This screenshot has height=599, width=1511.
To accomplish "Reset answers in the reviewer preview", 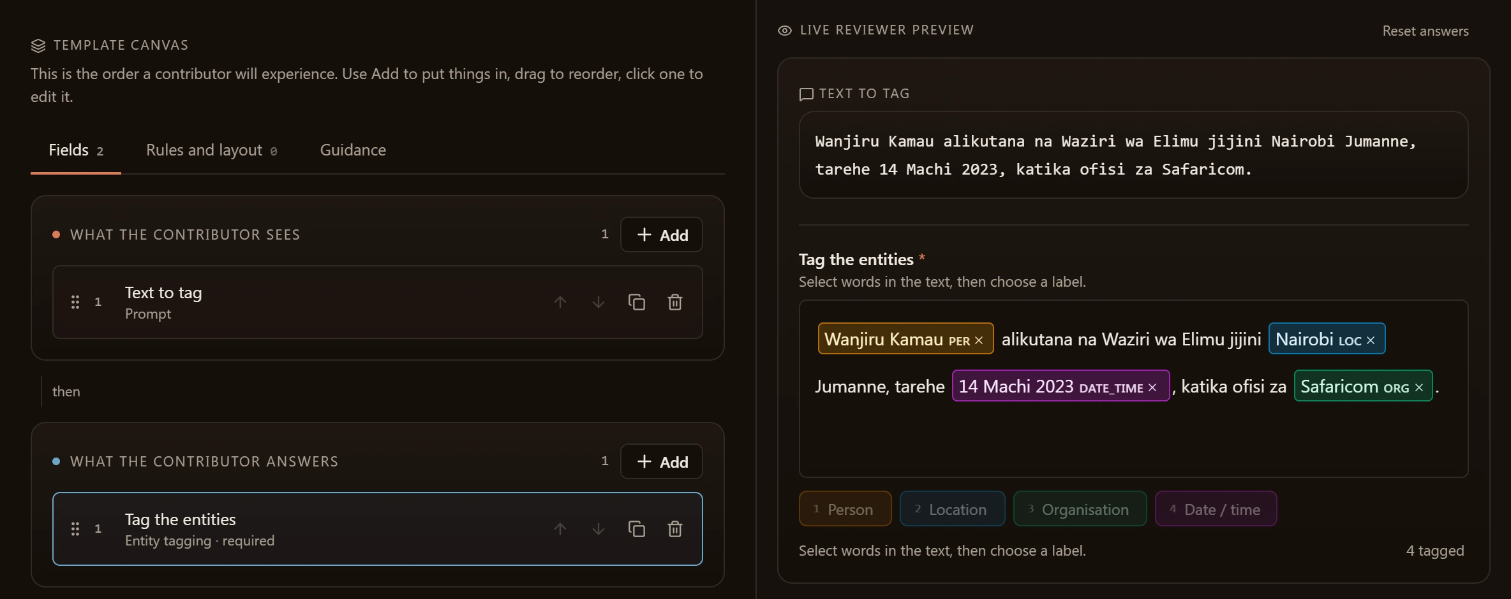I will 1425,31.
